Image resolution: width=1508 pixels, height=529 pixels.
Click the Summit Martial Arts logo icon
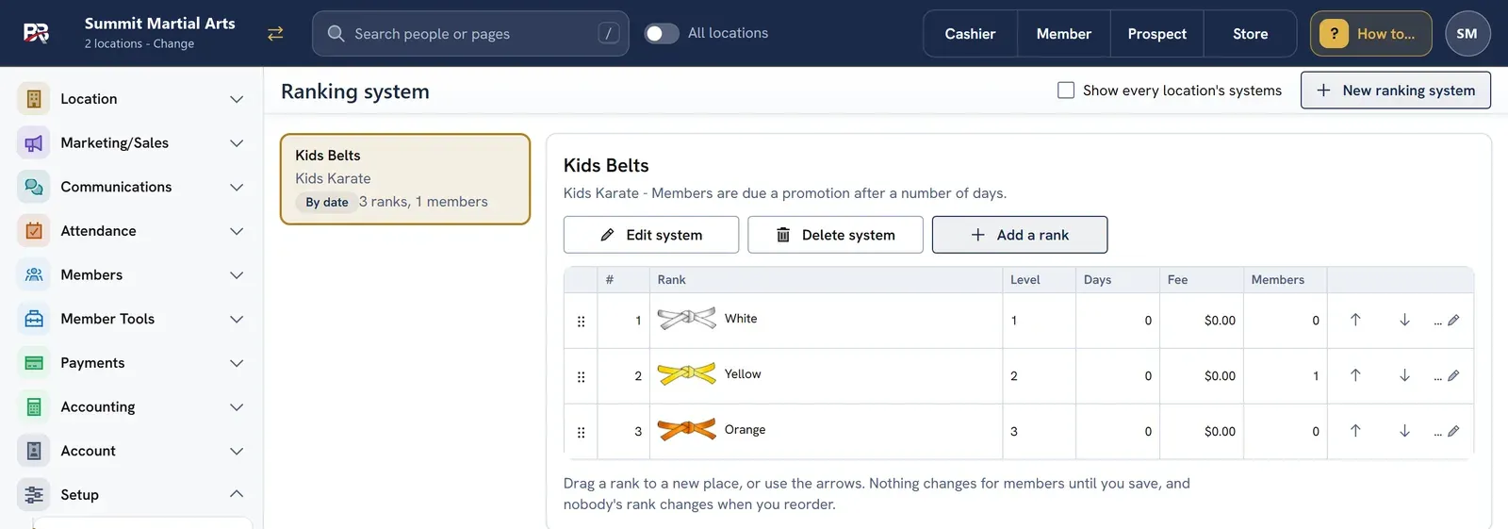(x=36, y=33)
